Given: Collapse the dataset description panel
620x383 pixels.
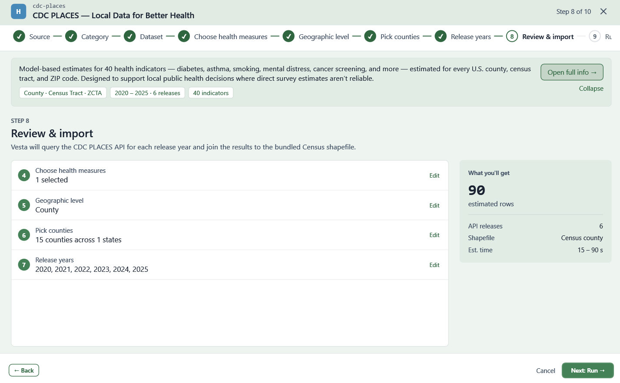Looking at the screenshot, I should [x=591, y=89].
